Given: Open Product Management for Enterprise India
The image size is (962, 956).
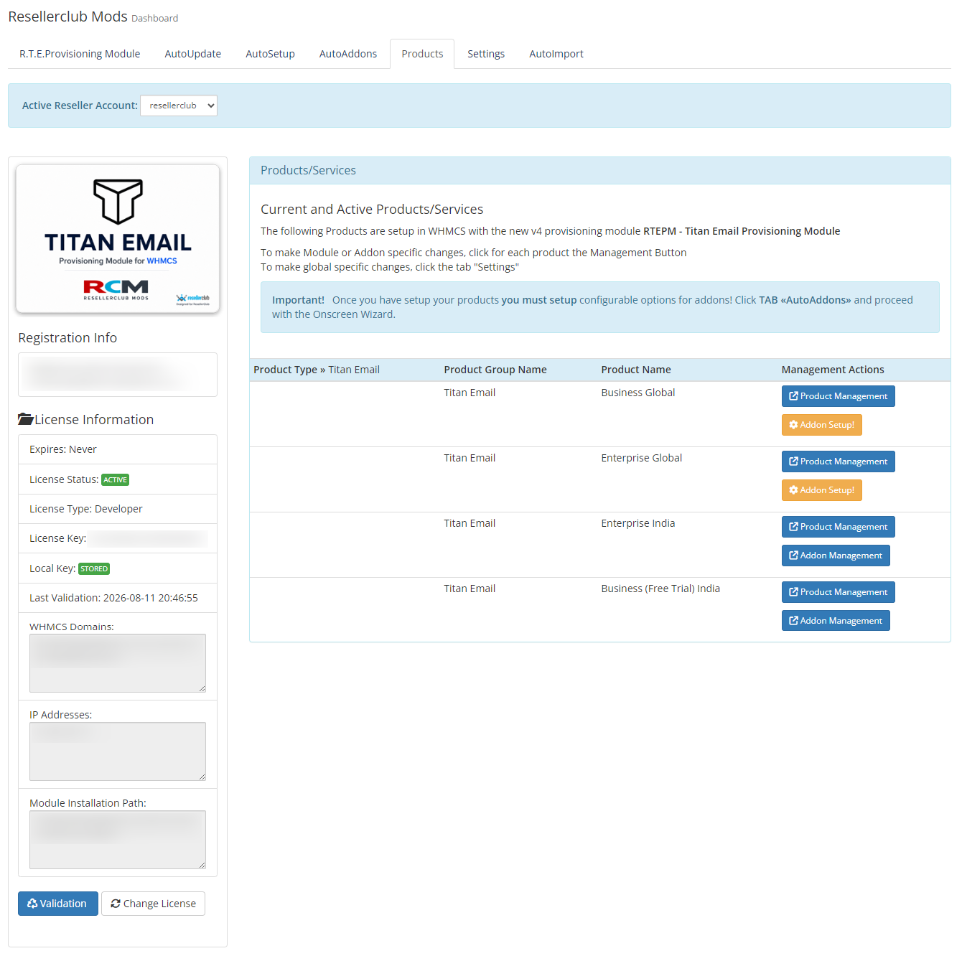Looking at the screenshot, I should (x=838, y=527).
